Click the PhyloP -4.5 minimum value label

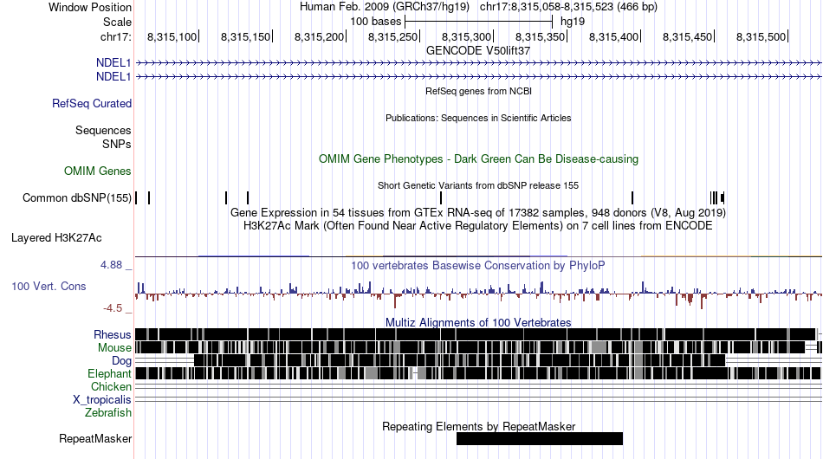(x=113, y=308)
